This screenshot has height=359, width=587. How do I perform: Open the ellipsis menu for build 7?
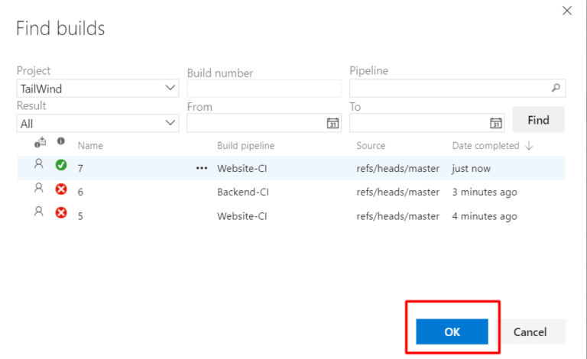tap(202, 168)
